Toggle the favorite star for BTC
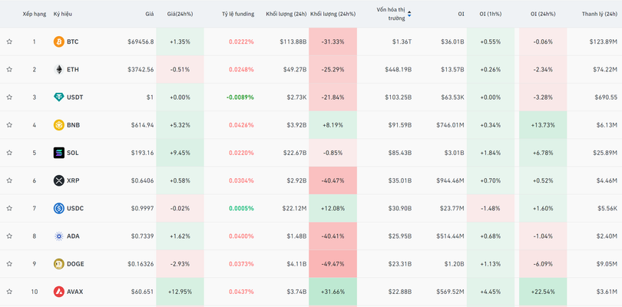 (x=9, y=41)
